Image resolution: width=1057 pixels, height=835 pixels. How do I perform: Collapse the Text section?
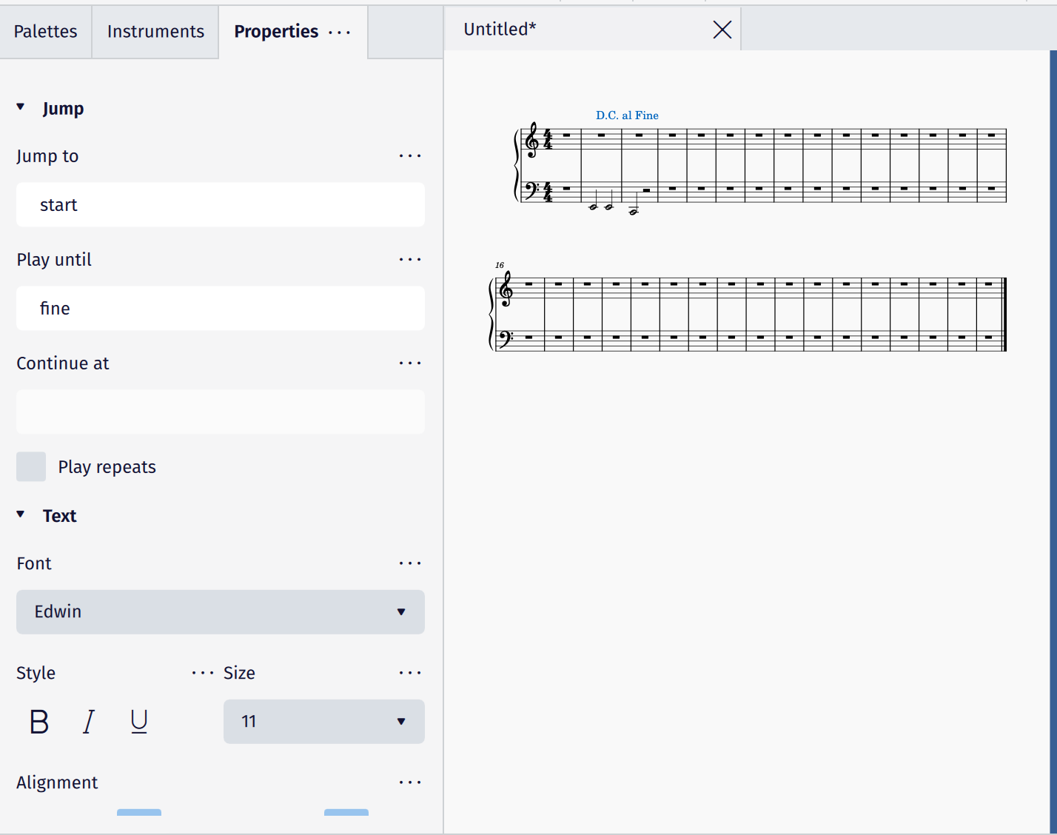pyautogui.click(x=20, y=514)
